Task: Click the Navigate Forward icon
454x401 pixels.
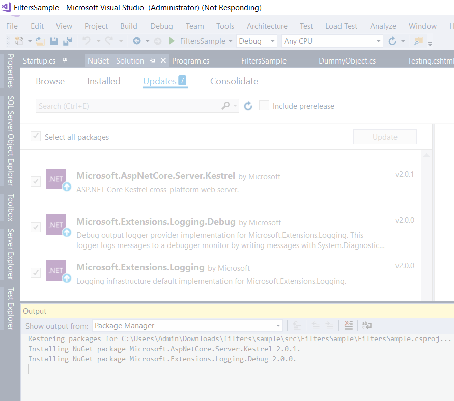Action: pyautogui.click(x=158, y=41)
